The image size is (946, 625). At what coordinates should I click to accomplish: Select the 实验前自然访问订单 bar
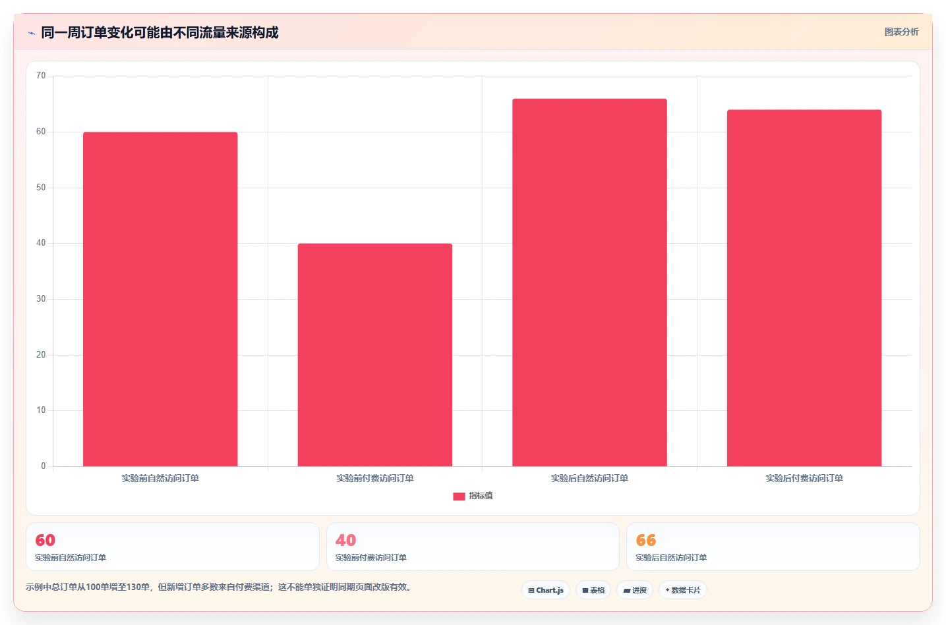160,299
